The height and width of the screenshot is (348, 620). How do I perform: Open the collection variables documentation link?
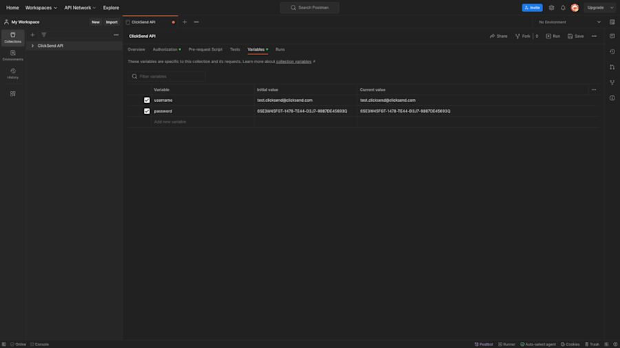[293, 61]
